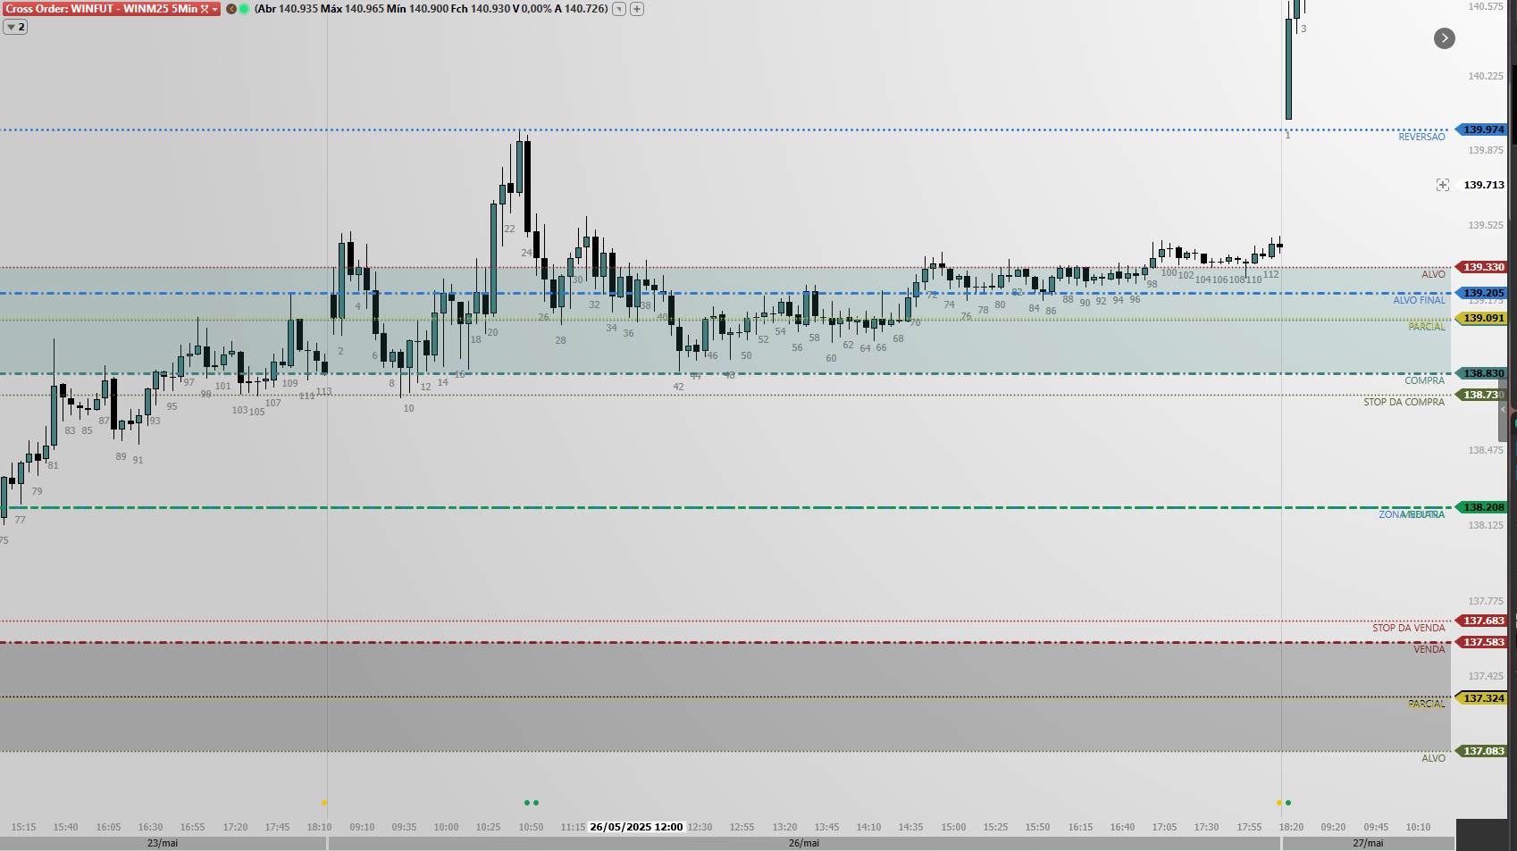
Task: Click the VENDA line label
Action: (1429, 649)
